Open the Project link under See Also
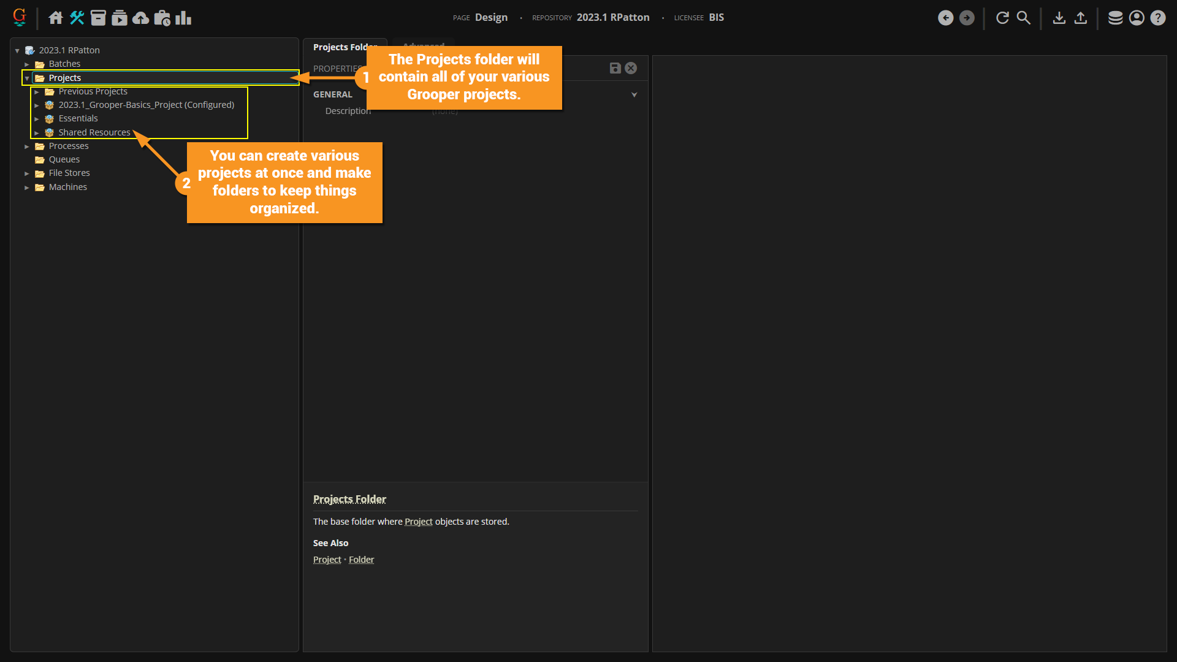The image size is (1177, 662). click(x=327, y=560)
